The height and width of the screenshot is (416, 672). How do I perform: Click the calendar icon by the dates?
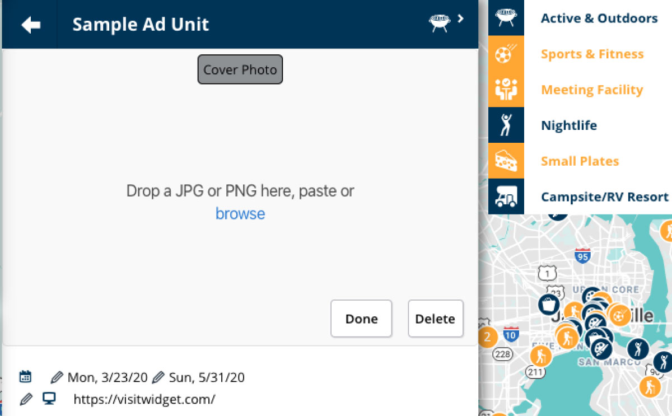pos(25,376)
